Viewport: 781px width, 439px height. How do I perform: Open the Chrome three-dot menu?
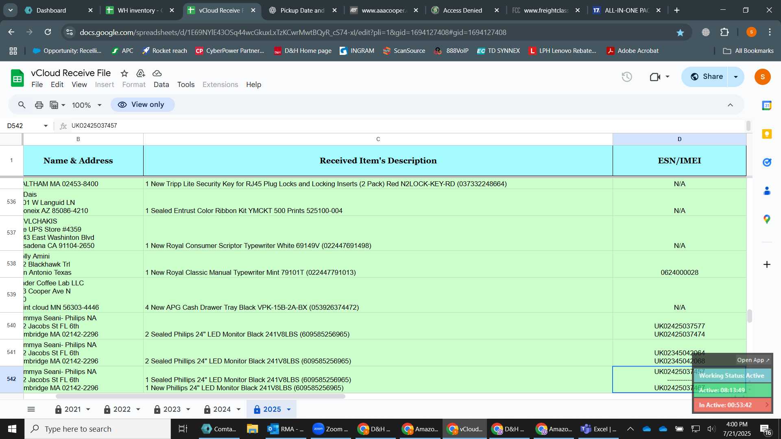point(770,32)
